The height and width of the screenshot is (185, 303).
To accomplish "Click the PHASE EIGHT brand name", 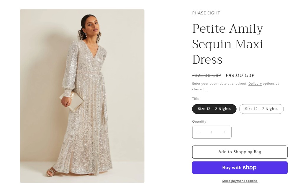I will [x=206, y=13].
